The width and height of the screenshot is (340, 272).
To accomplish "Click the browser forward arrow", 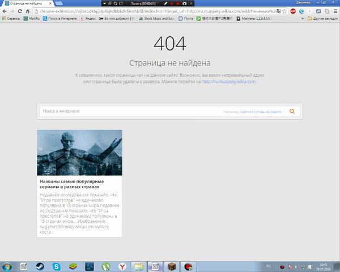I will pos(12,11).
